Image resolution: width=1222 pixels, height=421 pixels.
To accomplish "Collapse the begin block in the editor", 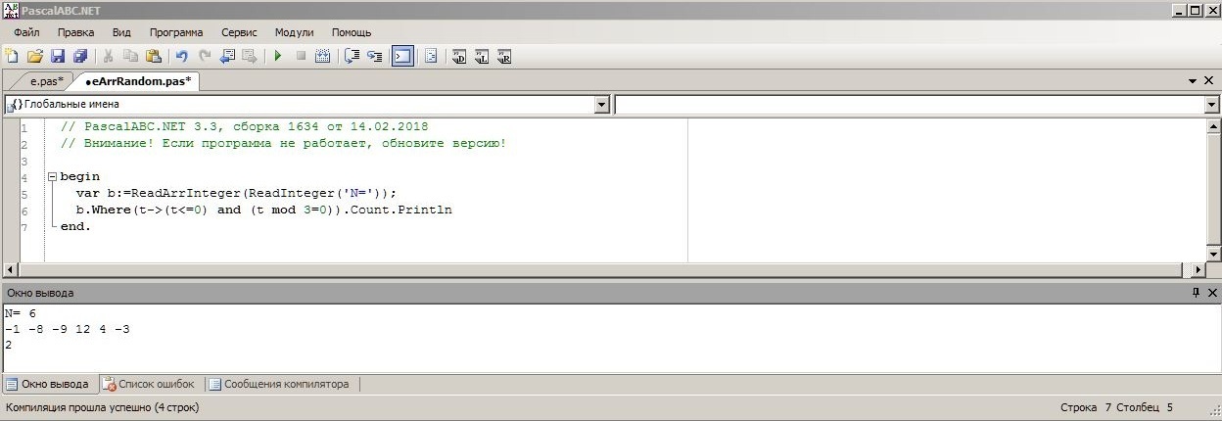I will click(52, 177).
